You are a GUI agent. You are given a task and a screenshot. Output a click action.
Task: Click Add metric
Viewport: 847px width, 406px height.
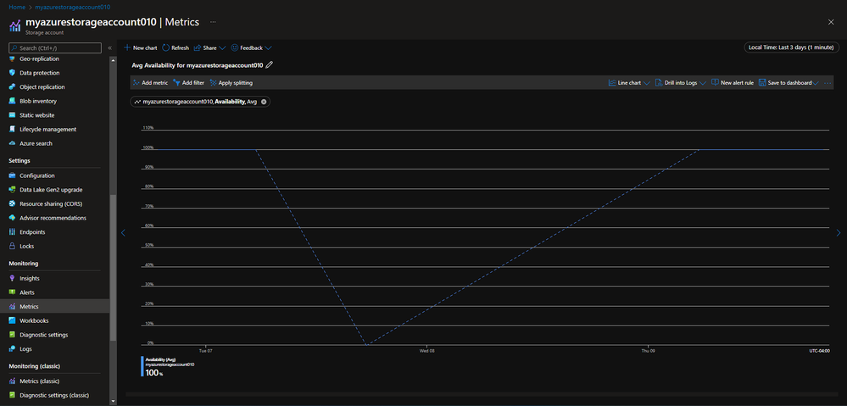(150, 83)
